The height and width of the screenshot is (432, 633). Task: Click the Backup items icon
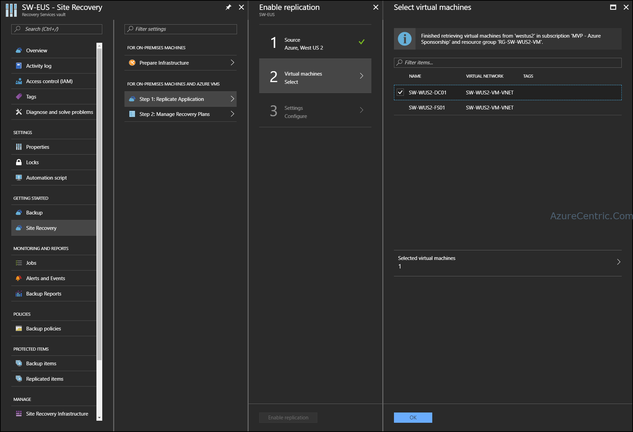(x=19, y=363)
